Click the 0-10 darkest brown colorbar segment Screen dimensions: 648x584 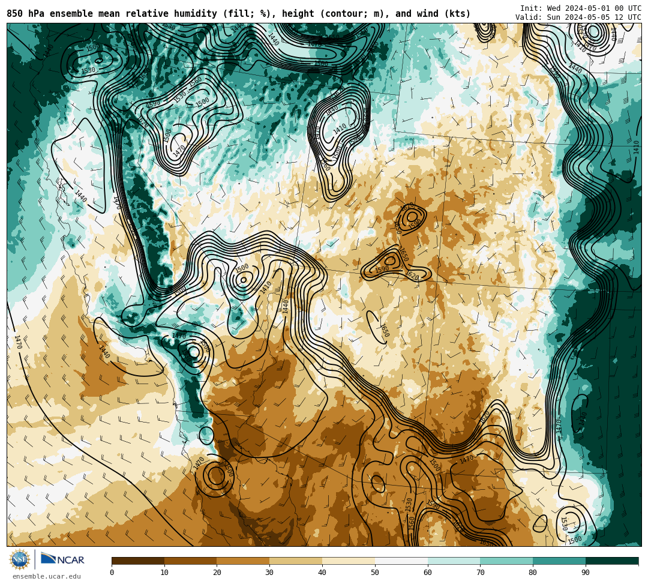[138, 561]
